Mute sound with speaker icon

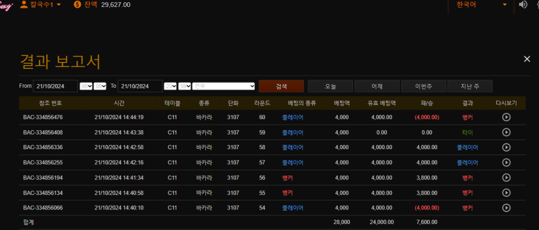click(x=523, y=5)
